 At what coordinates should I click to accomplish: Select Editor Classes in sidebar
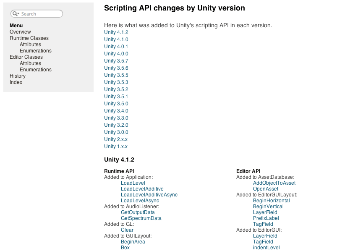[x=26, y=57]
